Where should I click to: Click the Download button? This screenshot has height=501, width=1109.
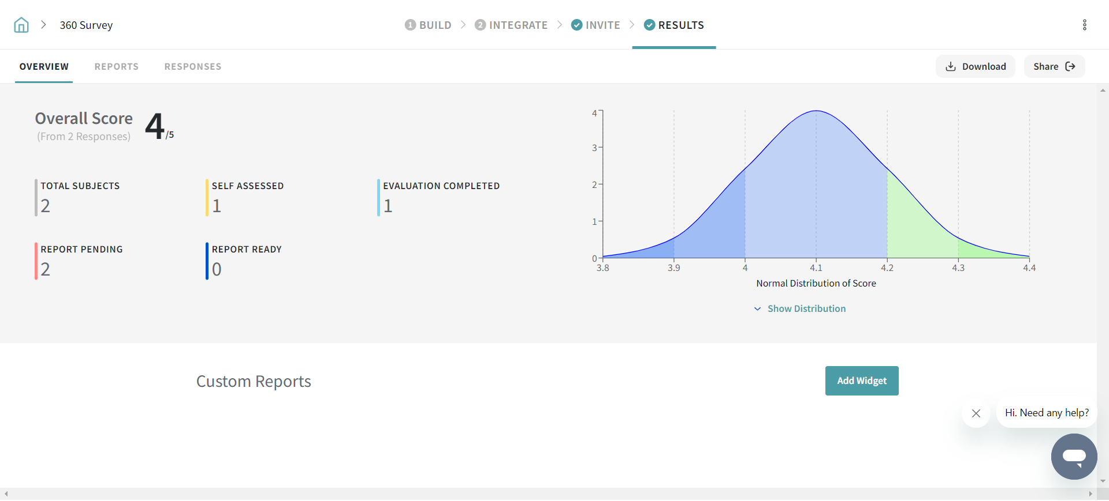click(x=975, y=66)
